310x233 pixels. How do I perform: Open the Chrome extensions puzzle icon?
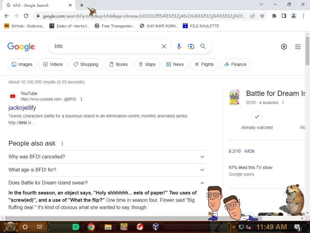click(274, 16)
